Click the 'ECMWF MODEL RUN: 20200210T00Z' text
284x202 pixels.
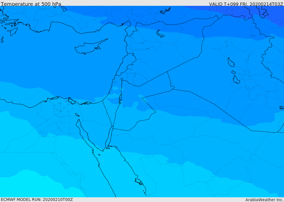point(37,200)
